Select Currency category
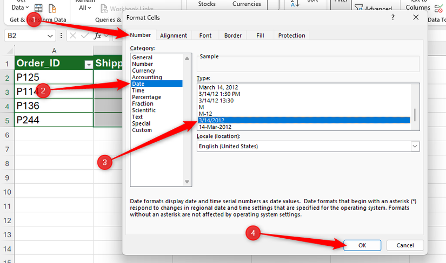 point(143,71)
